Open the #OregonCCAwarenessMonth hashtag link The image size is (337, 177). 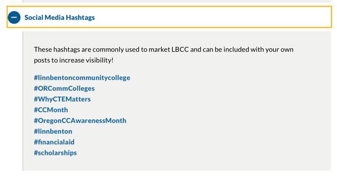[x=80, y=120]
